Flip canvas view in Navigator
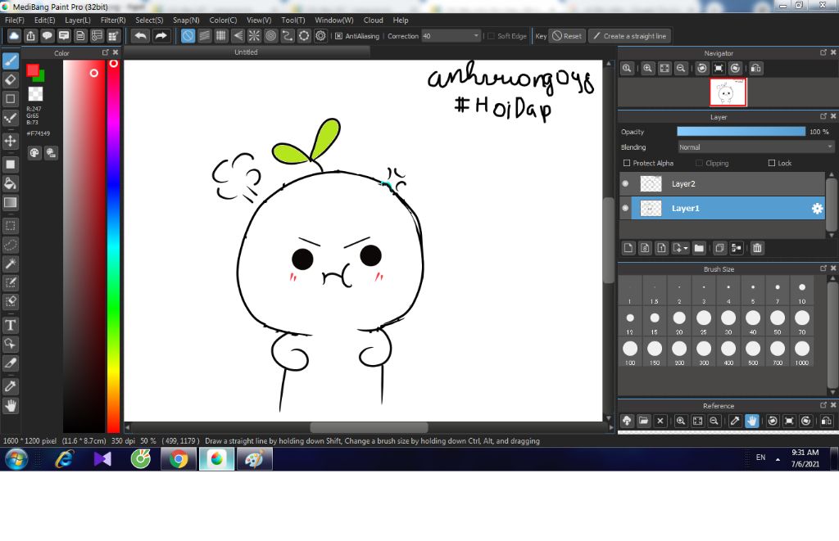 coord(755,69)
